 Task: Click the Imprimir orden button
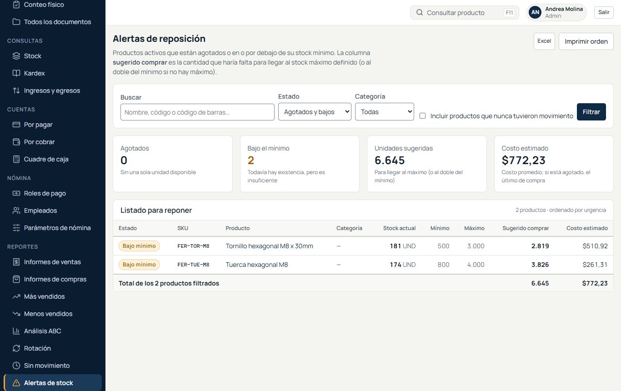586,41
